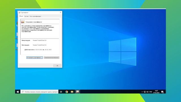Open File Explorer from the taskbar

[72, 92]
